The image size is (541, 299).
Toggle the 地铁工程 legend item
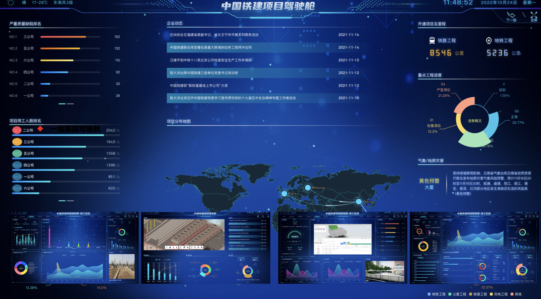(437, 294)
